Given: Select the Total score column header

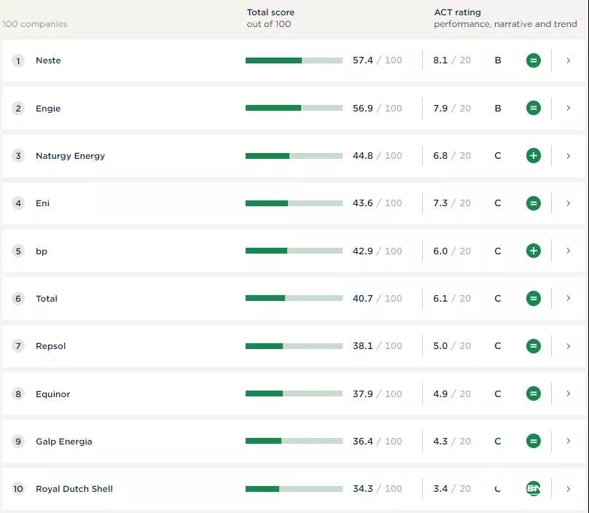Looking at the screenshot, I should pos(270,12).
